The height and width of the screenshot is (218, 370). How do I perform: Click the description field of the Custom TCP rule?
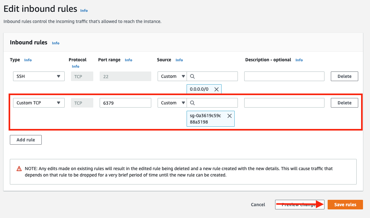(284, 102)
